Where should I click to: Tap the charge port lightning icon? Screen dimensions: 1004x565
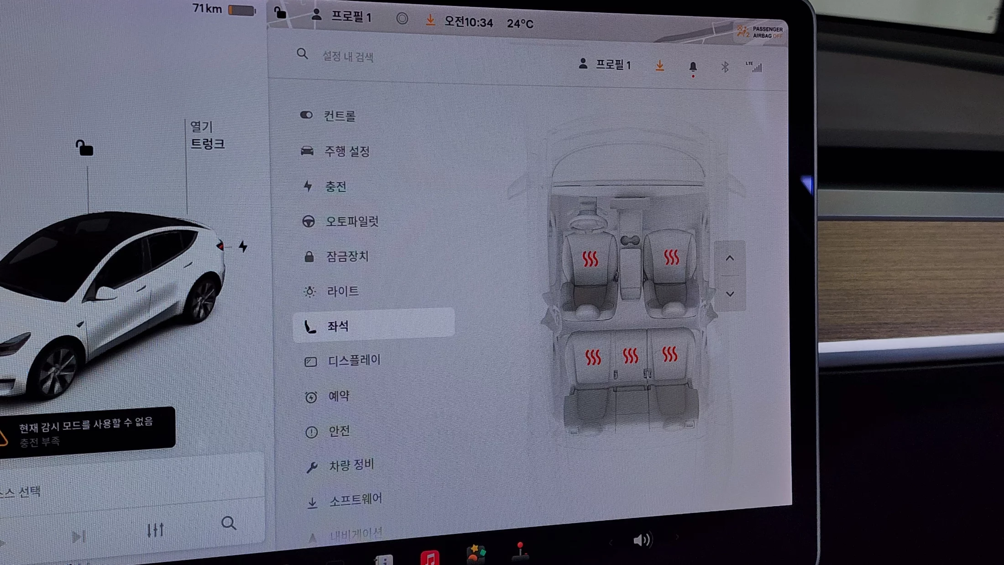[x=243, y=247]
